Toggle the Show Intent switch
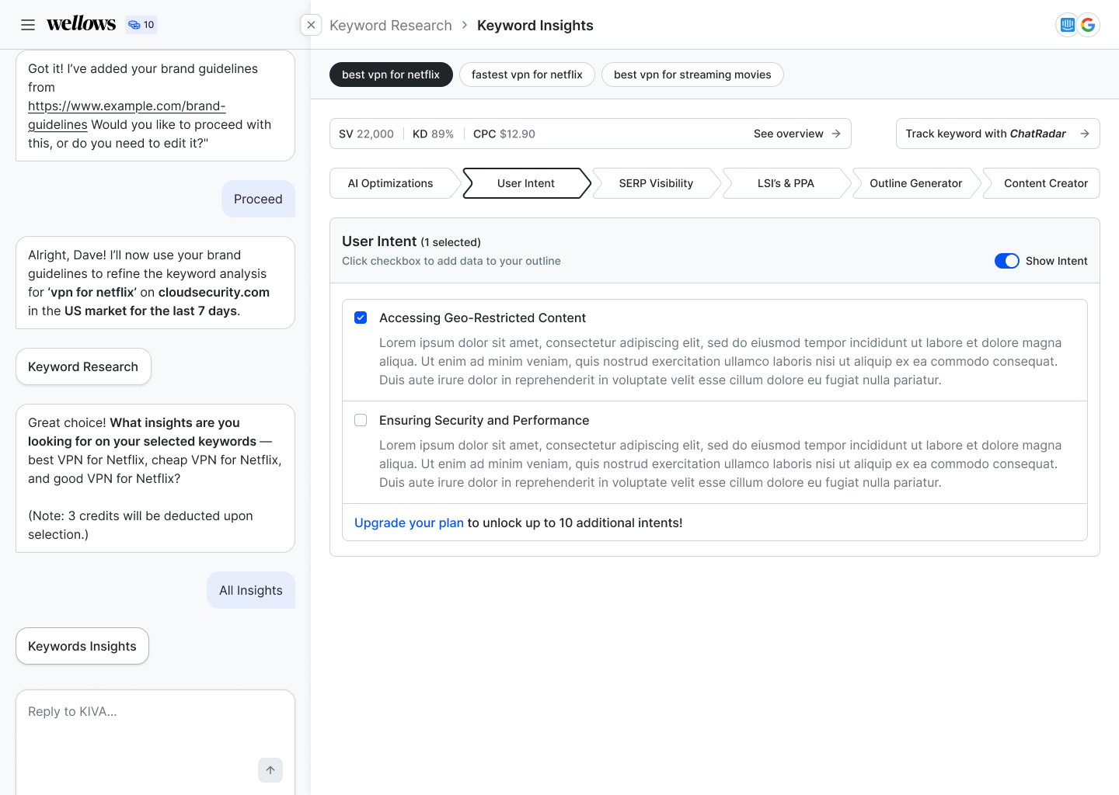The height and width of the screenshot is (795, 1119). point(1007,261)
